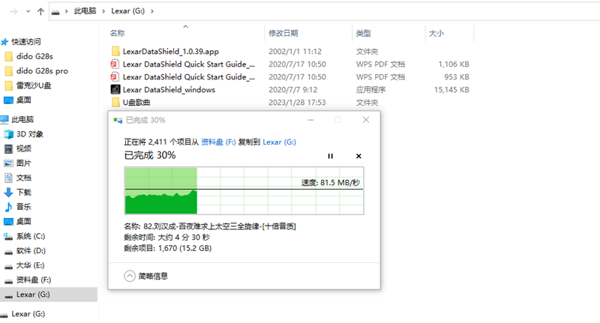The height and width of the screenshot is (323, 600).
Task: Expand chevron after Lexar (G:) breadcrumb
Action: (152, 11)
